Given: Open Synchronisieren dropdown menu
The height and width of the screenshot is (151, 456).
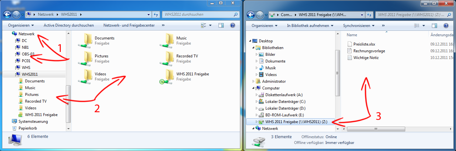Looking at the screenshot, I should coord(359,25).
